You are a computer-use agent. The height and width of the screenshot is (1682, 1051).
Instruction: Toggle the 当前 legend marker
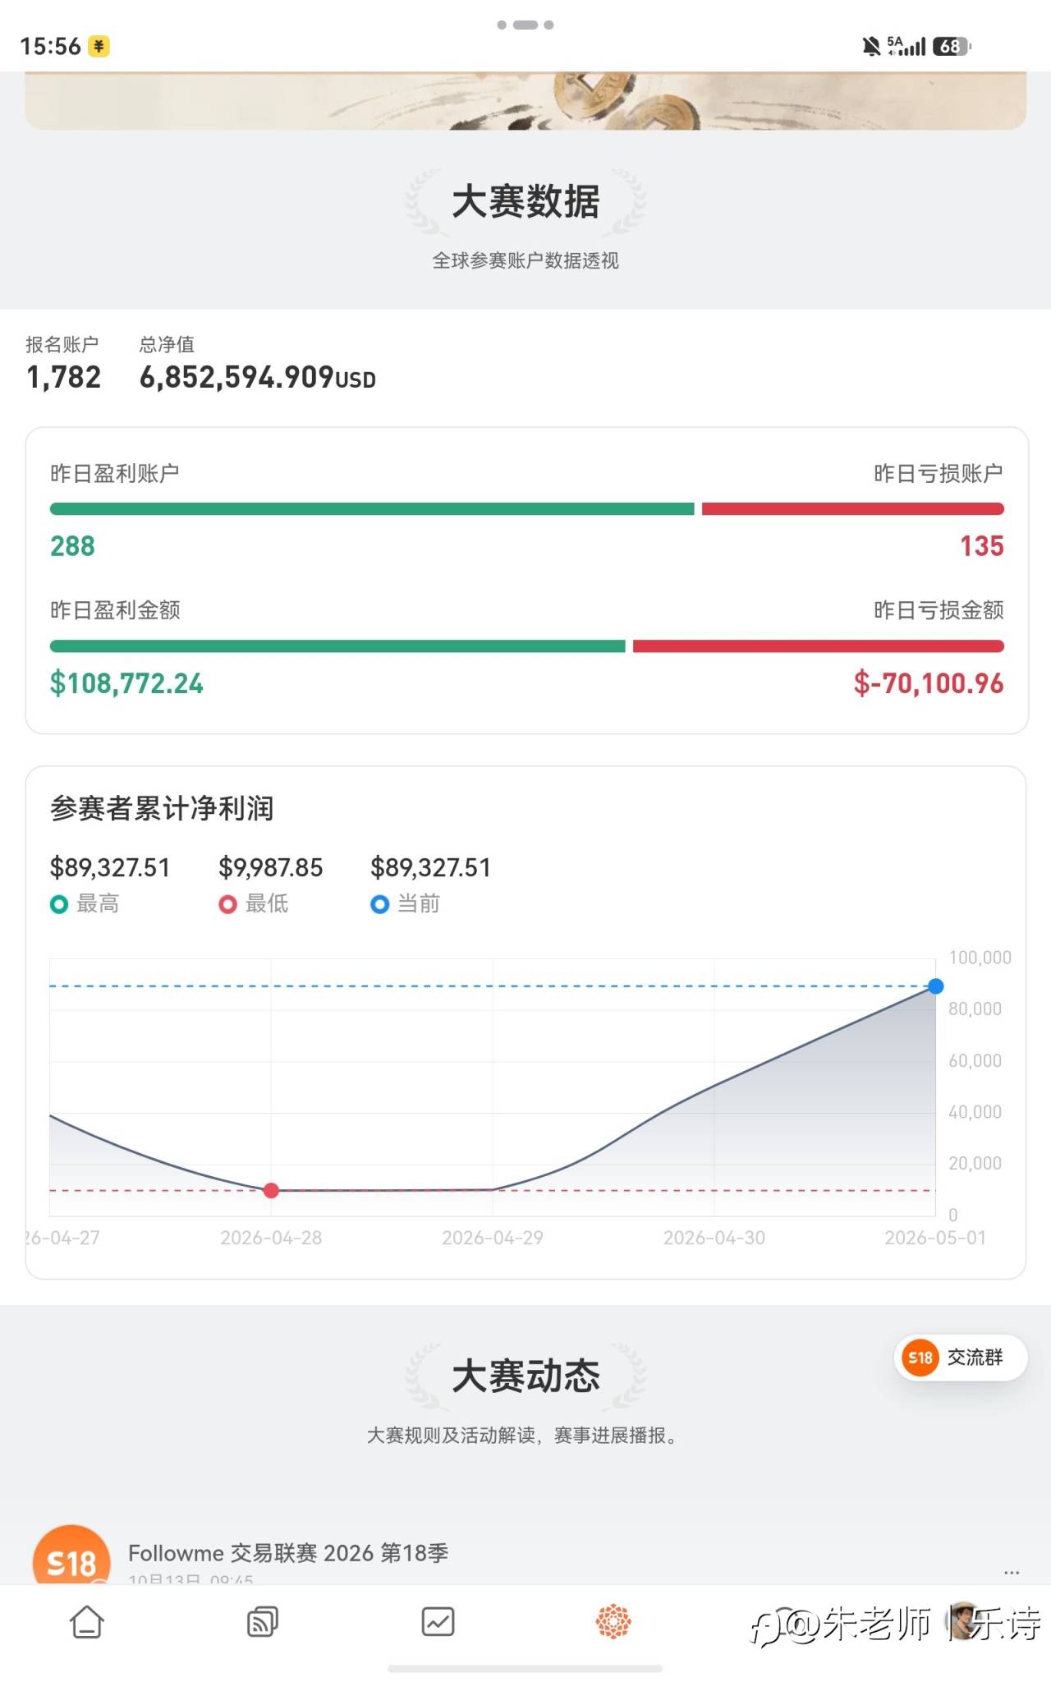[379, 904]
